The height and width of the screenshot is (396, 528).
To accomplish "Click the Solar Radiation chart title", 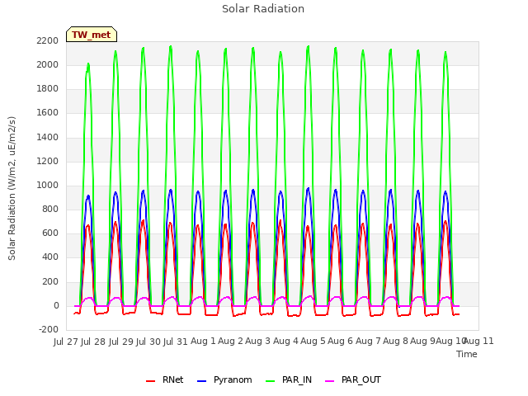I will [263, 9].
